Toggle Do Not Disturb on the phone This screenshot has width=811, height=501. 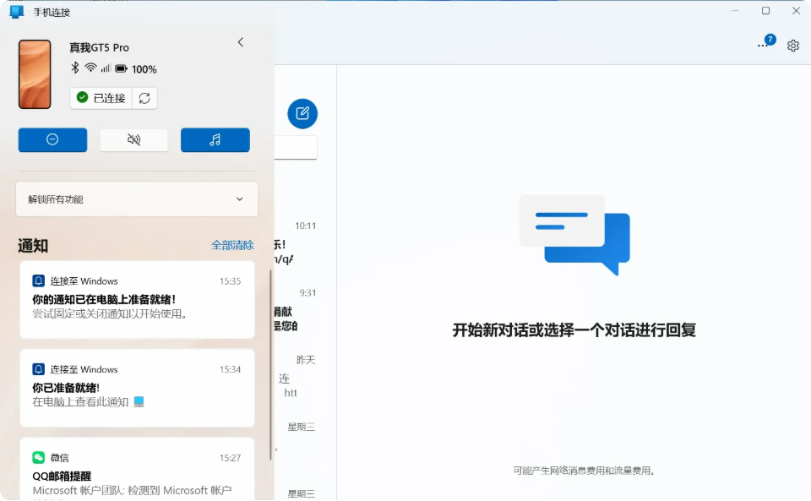[x=52, y=139]
